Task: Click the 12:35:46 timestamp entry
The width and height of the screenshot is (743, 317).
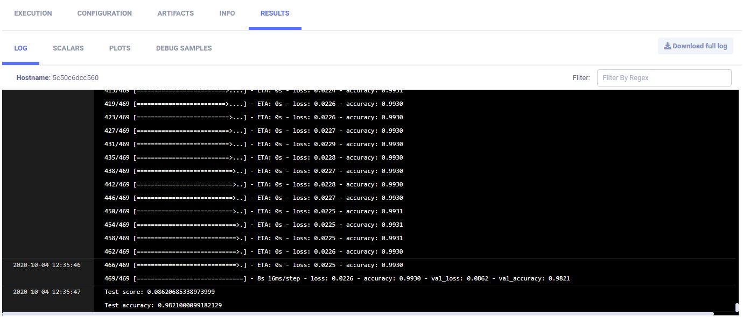Action: point(47,265)
